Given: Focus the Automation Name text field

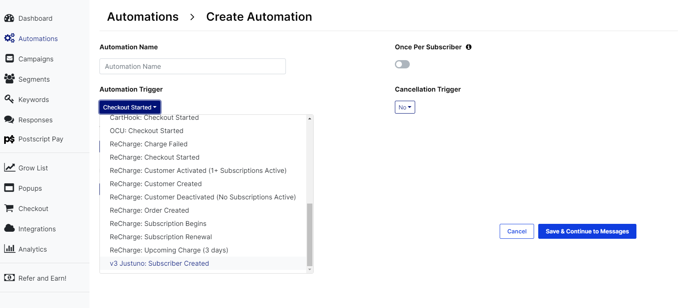Looking at the screenshot, I should point(192,66).
